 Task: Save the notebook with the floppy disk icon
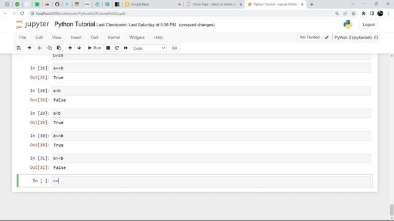pos(19,48)
